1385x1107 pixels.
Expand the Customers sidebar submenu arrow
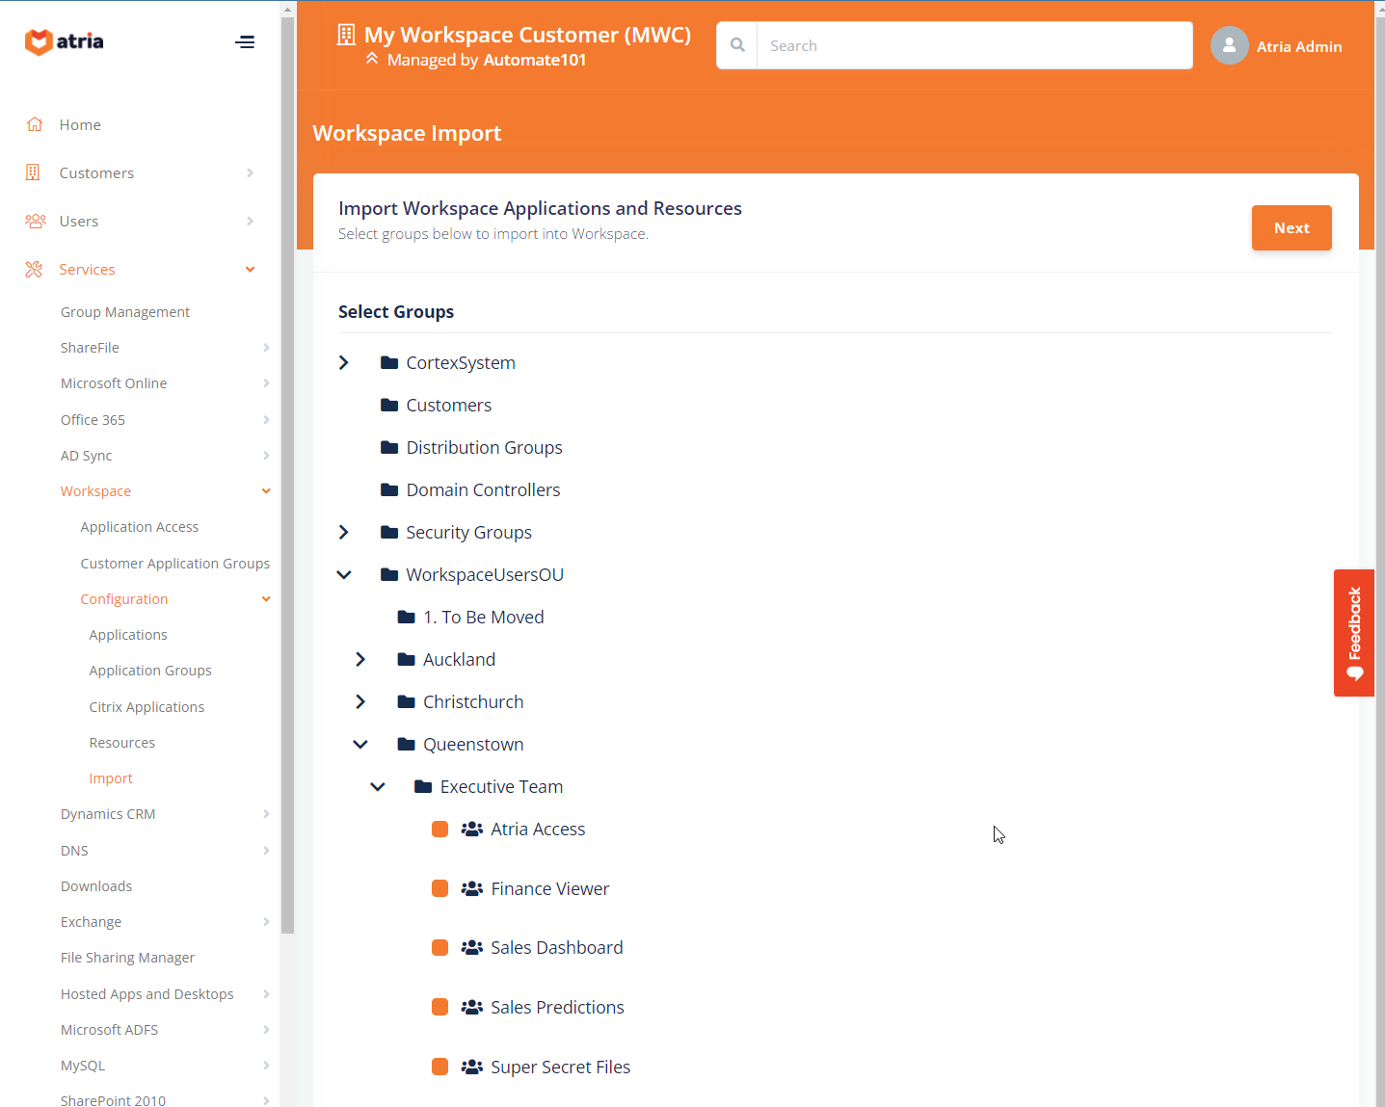pyautogui.click(x=251, y=172)
